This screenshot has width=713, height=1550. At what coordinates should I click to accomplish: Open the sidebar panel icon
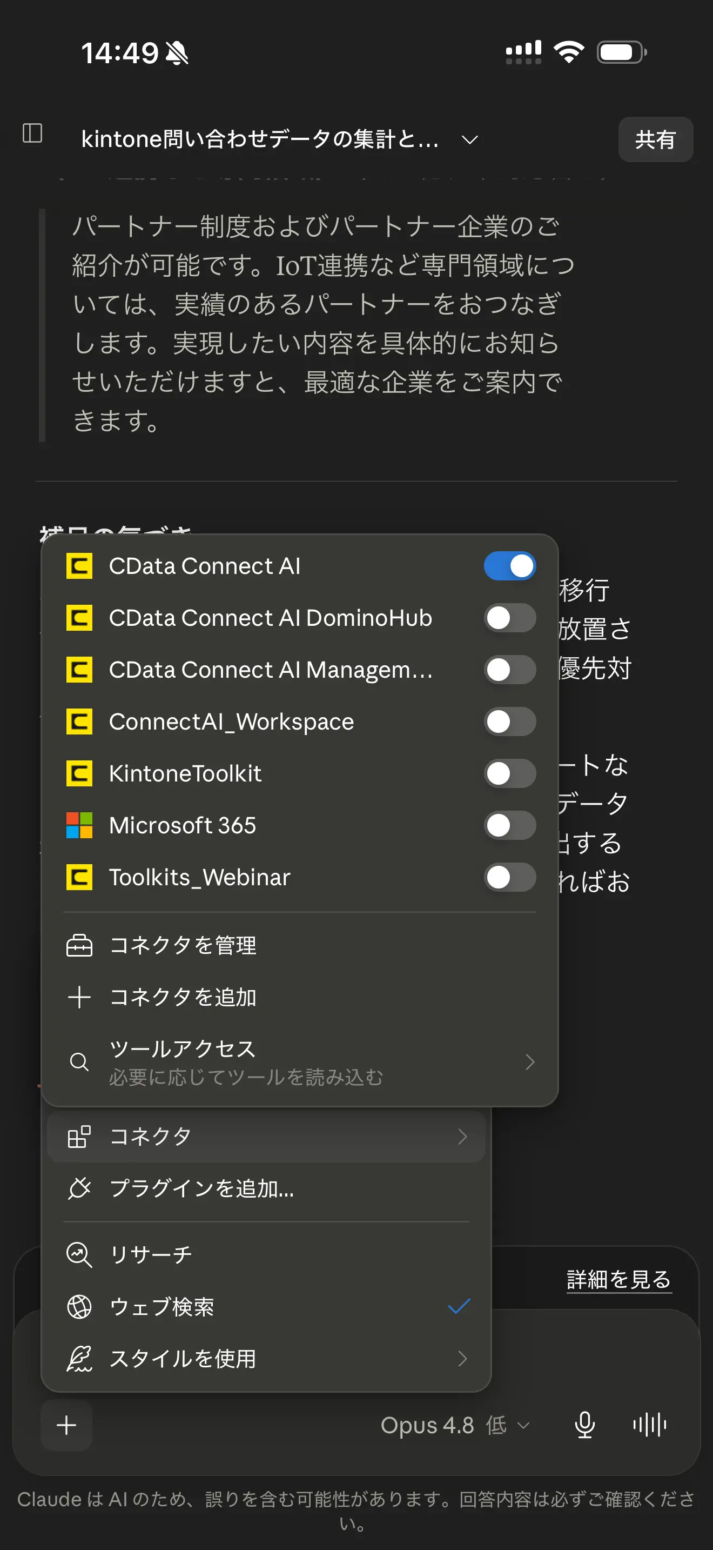pos(32,132)
